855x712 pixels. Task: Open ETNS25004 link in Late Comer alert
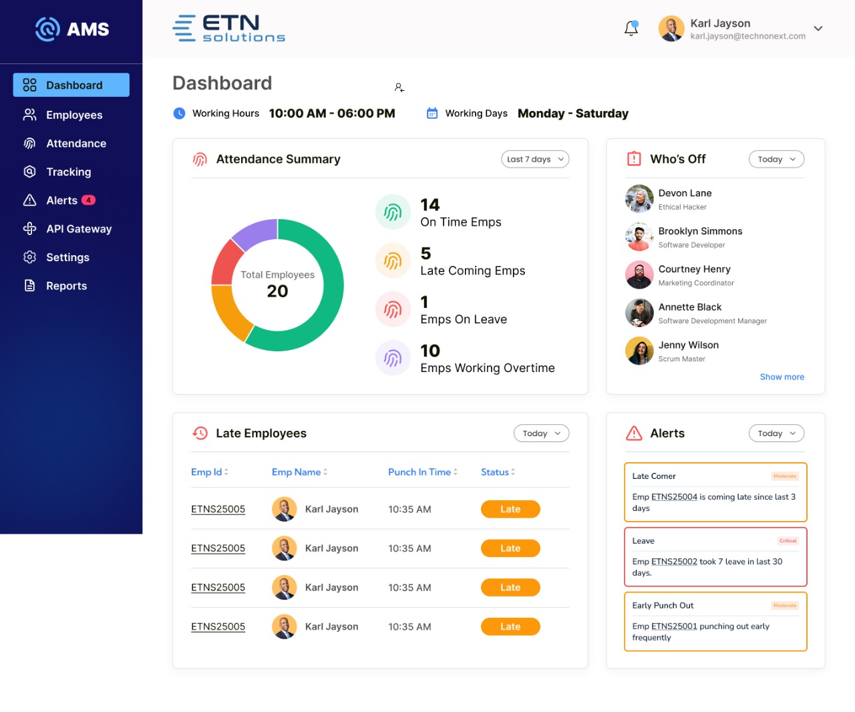[674, 497]
